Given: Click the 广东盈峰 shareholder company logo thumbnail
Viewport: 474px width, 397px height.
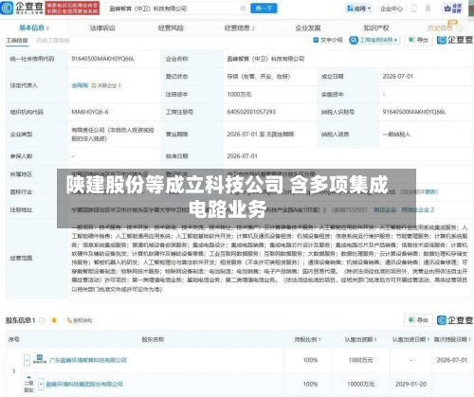Looking at the screenshot, I should pyautogui.click(x=40, y=360).
